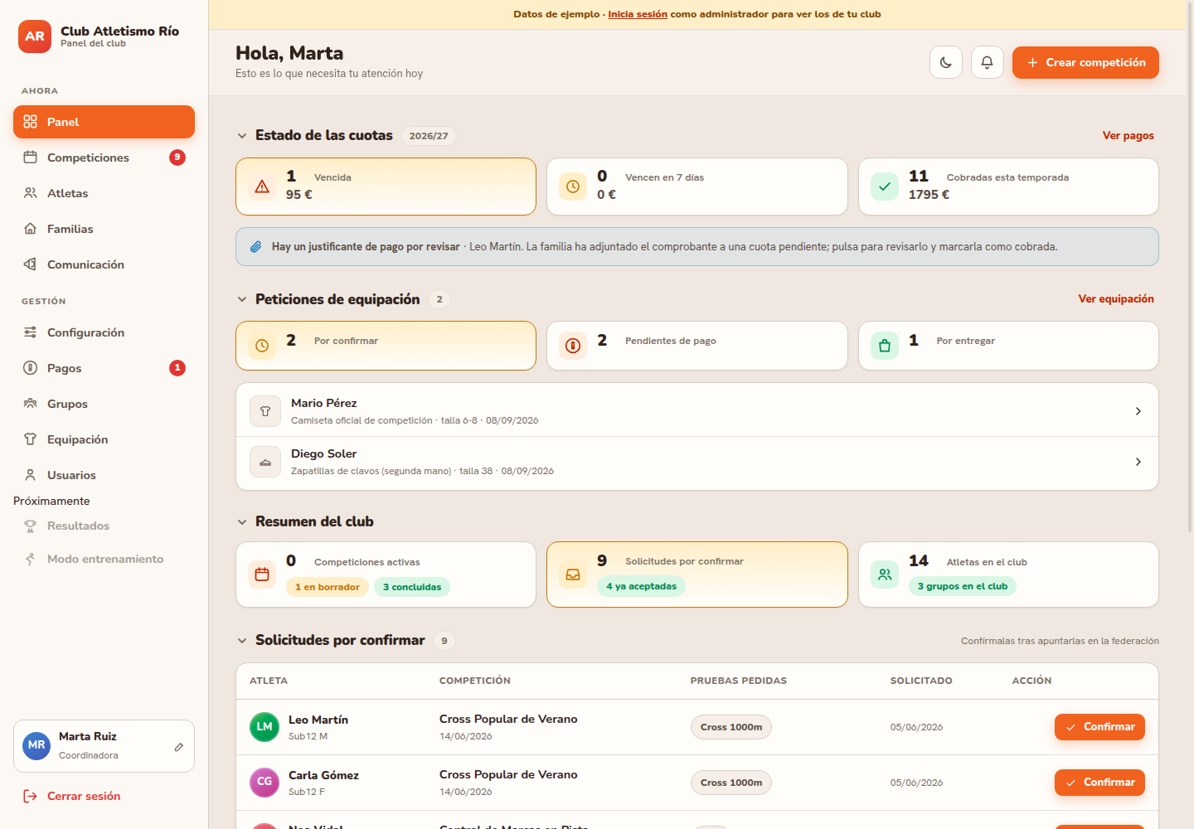
Task: Click the Pendientes de pago icon
Action: (573, 346)
